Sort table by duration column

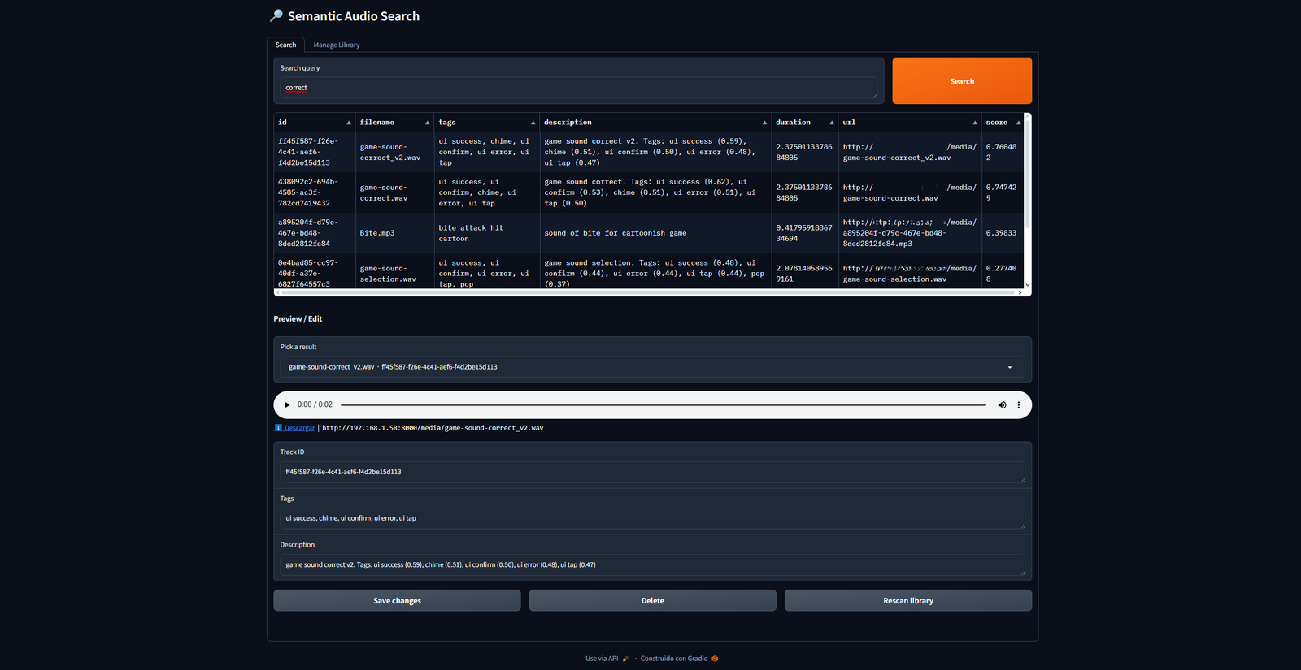pyautogui.click(x=831, y=123)
